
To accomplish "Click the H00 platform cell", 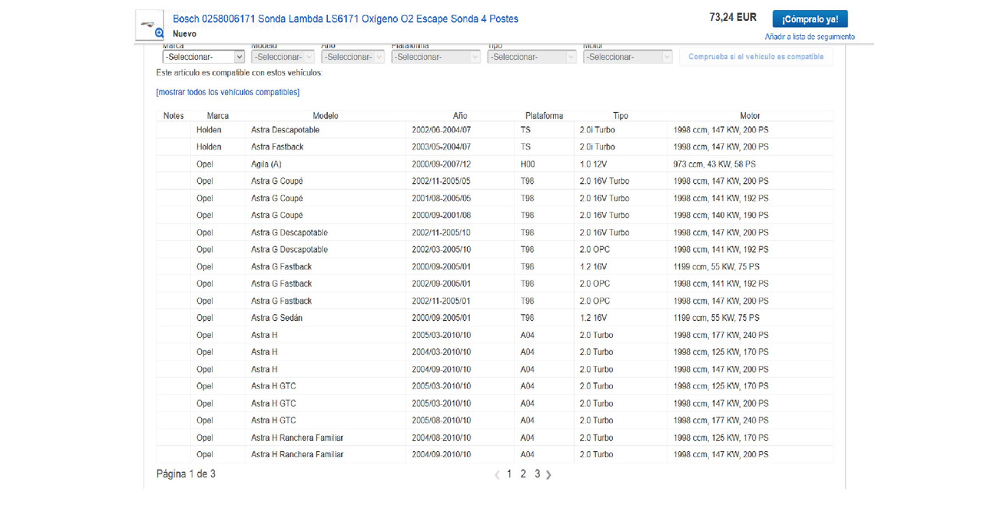I will [528, 164].
